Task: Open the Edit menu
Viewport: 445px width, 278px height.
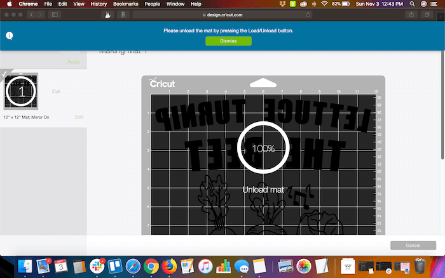Action: click(62, 4)
